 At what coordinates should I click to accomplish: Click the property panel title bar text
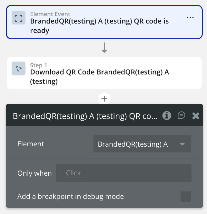(x=85, y=116)
